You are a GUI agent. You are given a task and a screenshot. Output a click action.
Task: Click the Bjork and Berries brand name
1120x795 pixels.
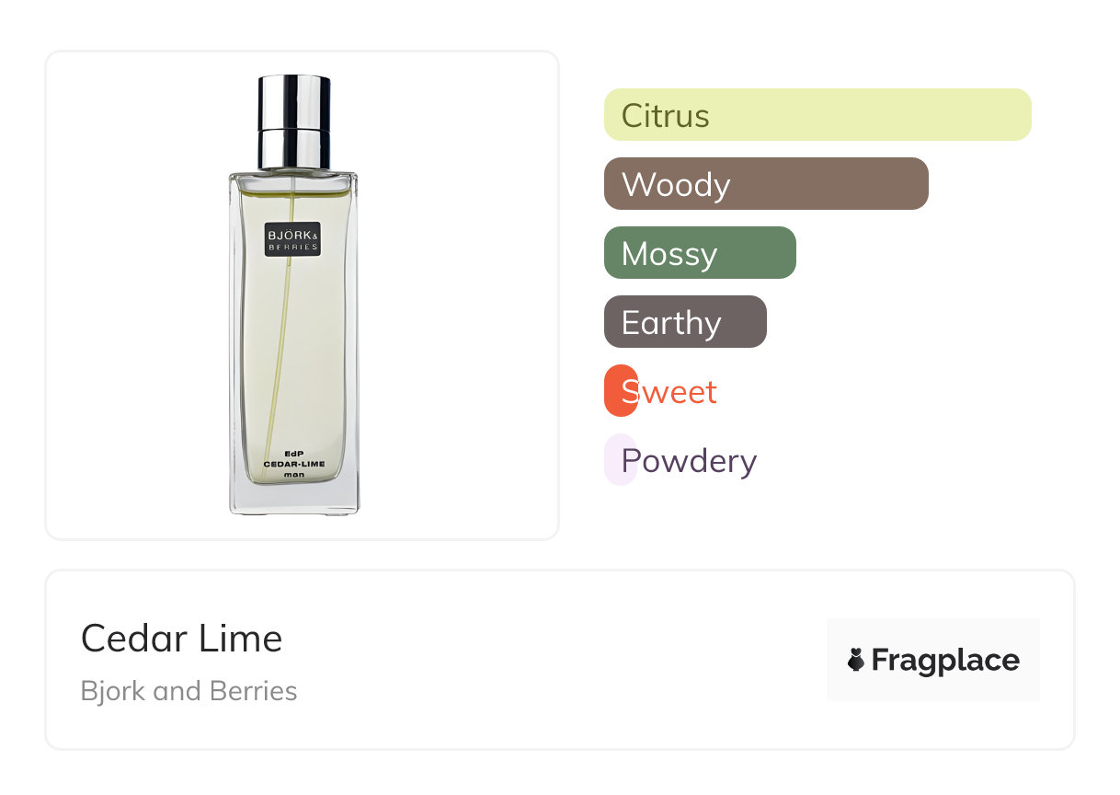click(x=189, y=691)
